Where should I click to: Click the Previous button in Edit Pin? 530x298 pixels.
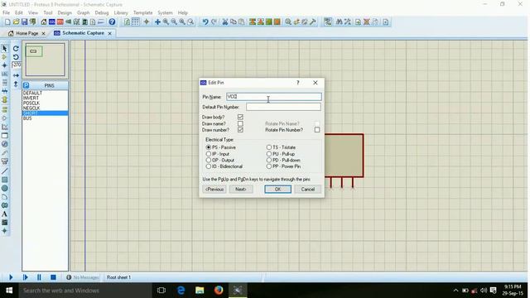tap(214, 190)
